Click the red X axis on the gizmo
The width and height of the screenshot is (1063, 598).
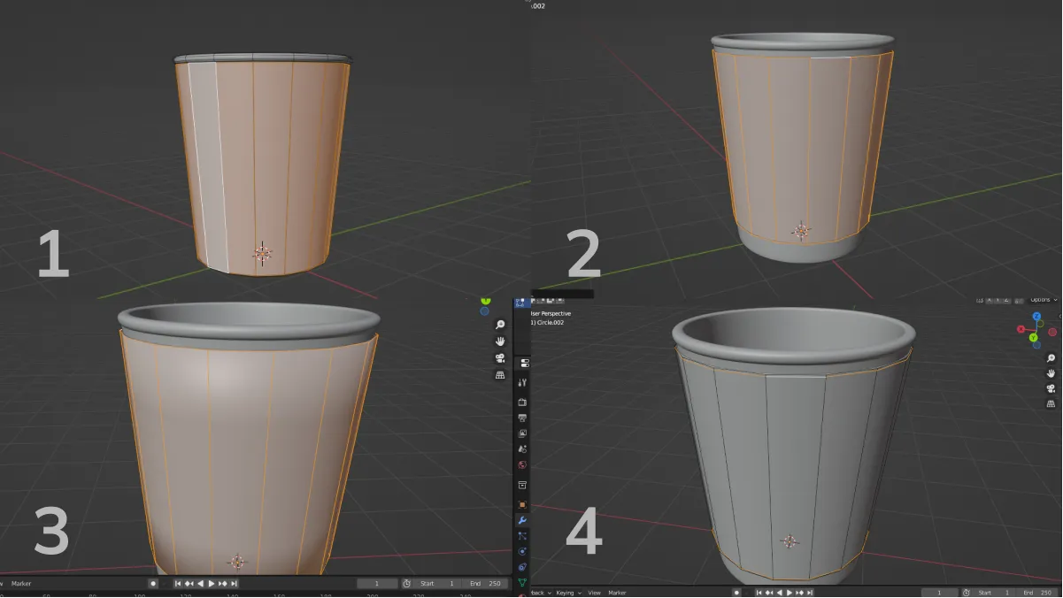click(1021, 329)
